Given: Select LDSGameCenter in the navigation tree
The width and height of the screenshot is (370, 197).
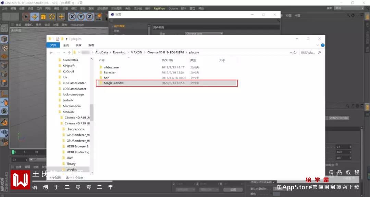Looking at the screenshot, I should coord(74,83).
